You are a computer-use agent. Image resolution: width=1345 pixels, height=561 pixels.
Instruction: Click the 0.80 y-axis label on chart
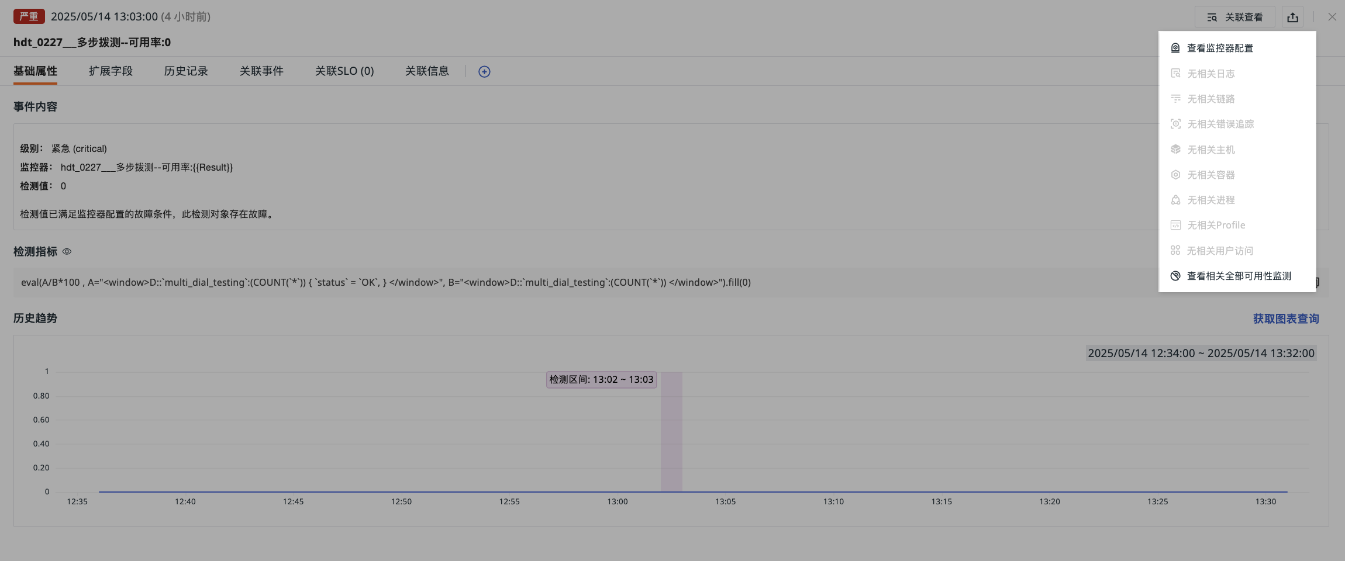coord(41,396)
